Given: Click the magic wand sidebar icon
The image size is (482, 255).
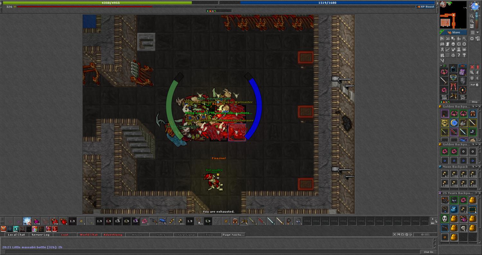Looking at the screenshot, I should coord(464,39).
